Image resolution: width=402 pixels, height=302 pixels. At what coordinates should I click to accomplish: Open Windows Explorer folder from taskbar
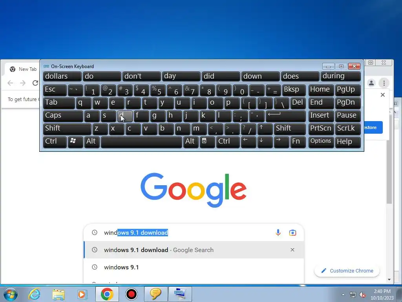(x=58, y=294)
